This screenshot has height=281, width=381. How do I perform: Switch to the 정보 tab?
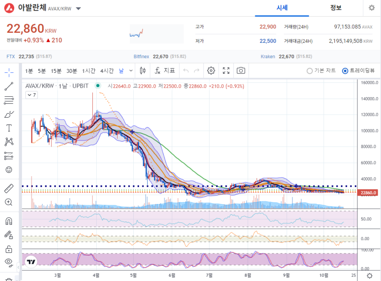coord(336,8)
